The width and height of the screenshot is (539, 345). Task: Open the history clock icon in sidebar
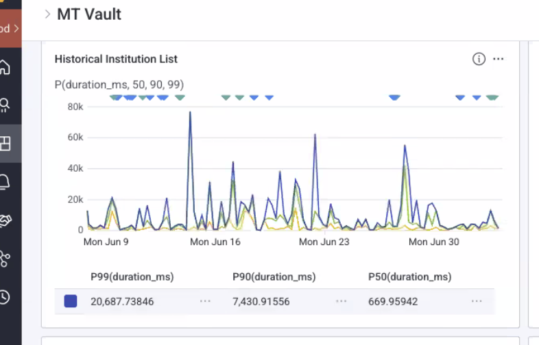click(5, 296)
